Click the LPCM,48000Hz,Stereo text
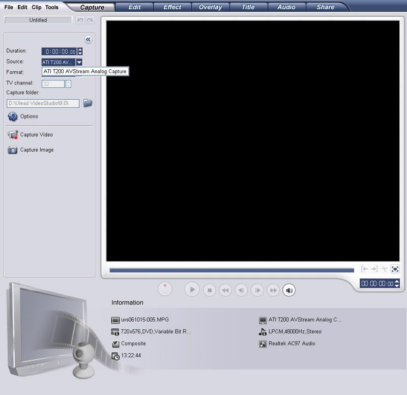 [295, 332]
